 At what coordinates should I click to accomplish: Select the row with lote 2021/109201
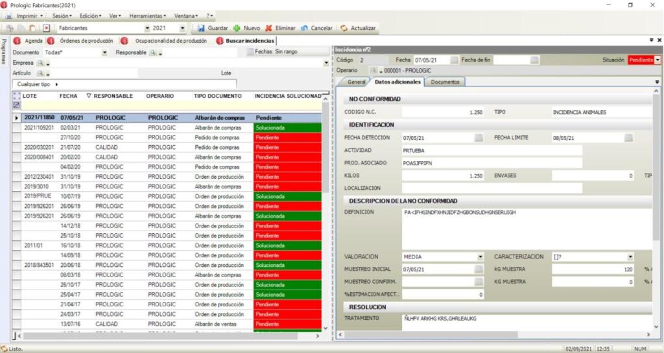click(167, 128)
